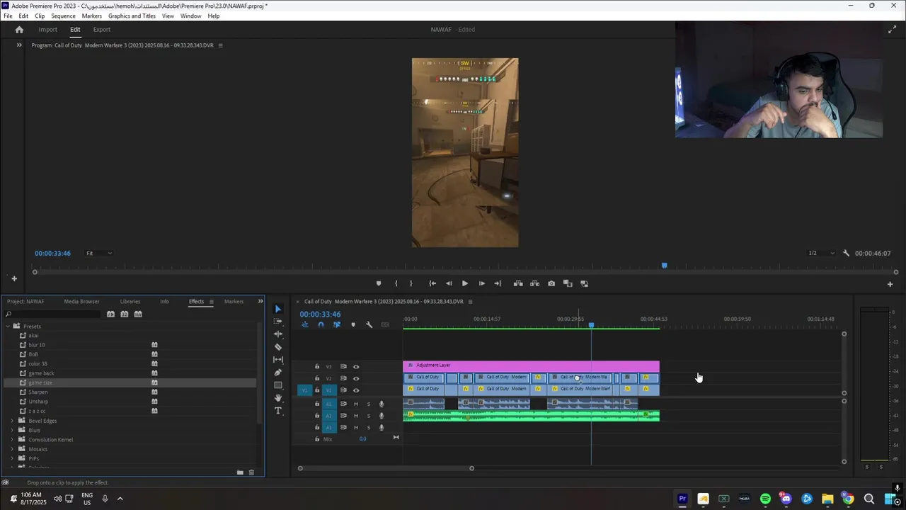The image size is (906, 510).
Task: Open the Fit zoom level dropdown
Action: click(99, 253)
